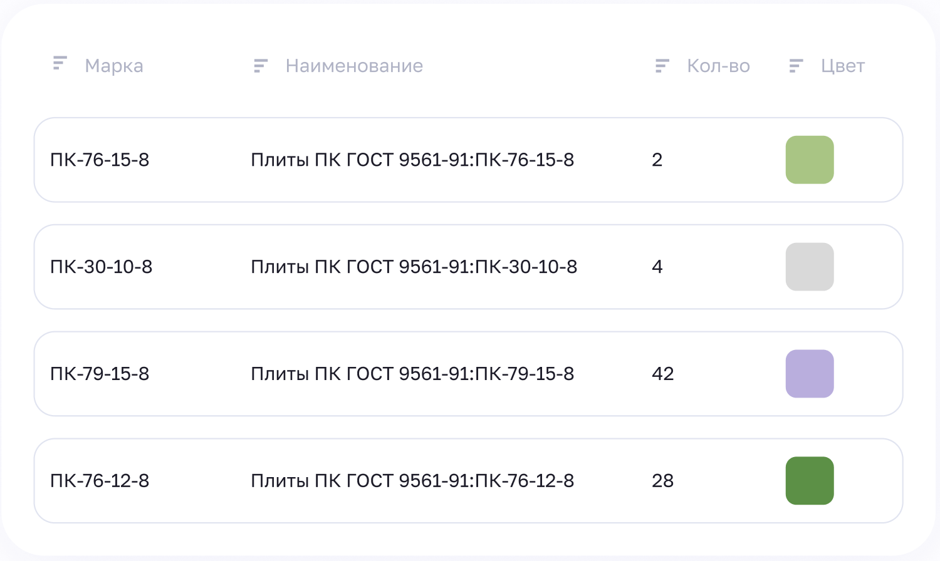This screenshot has width=940, height=561.
Task: Click the sort icon beside Наименование
Action: pos(261,66)
